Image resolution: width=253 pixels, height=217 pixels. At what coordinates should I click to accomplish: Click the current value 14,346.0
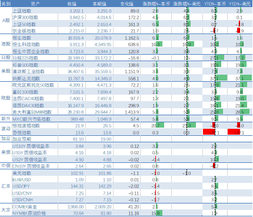tap(103, 78)
